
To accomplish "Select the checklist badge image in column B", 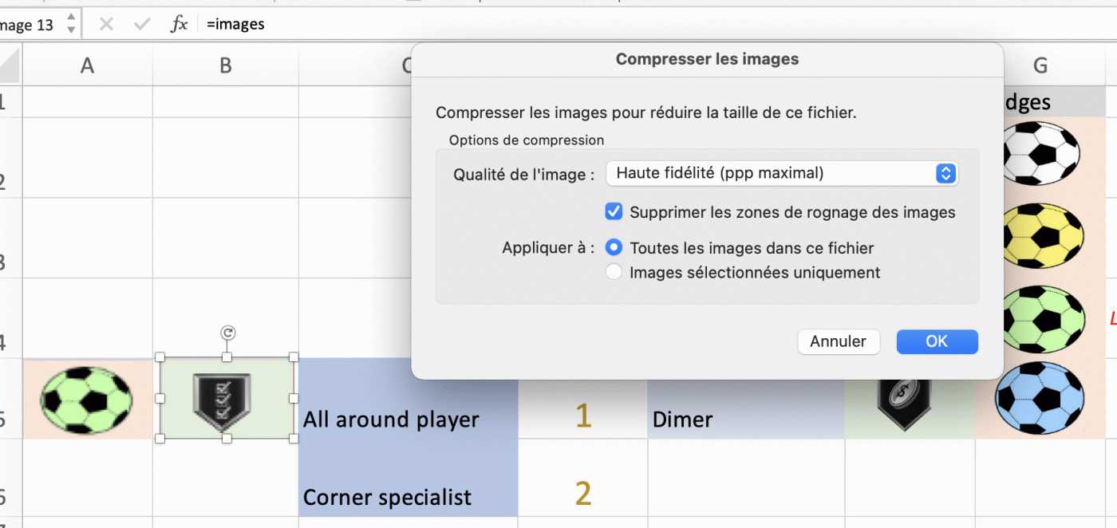I will (226, 398).
